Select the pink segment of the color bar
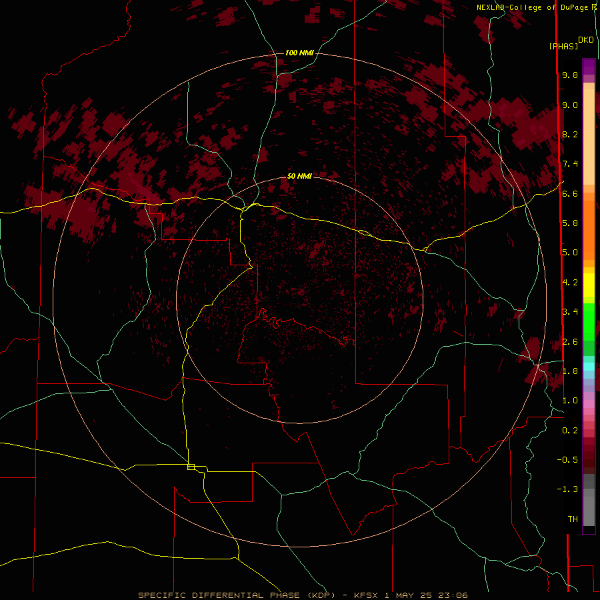The image size is (600, 600). [589, 404]
